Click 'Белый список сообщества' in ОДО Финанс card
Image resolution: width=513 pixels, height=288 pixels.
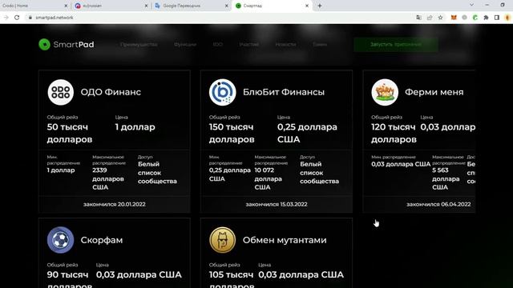coord(157,173)
